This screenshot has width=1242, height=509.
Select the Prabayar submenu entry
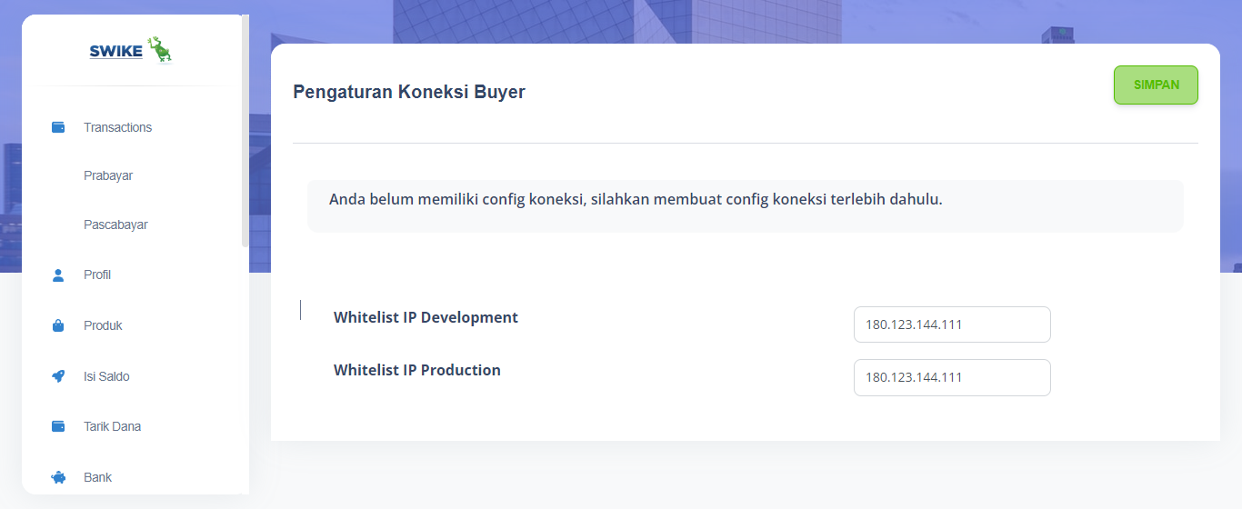[108, 175]
